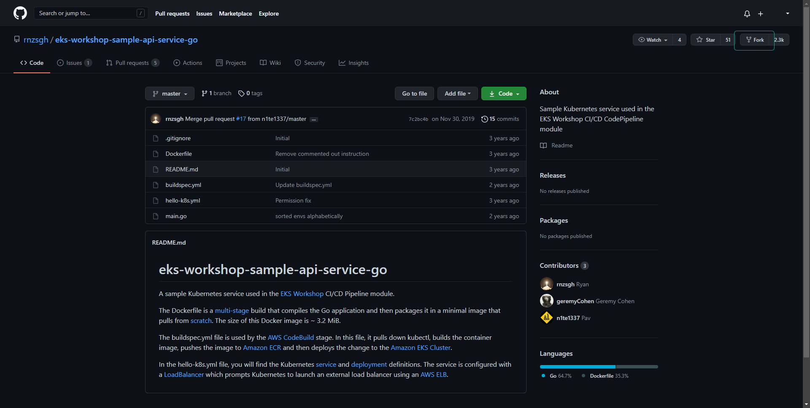Open Marketplace in the top navigation
The image size is (810, 408).
235,13
